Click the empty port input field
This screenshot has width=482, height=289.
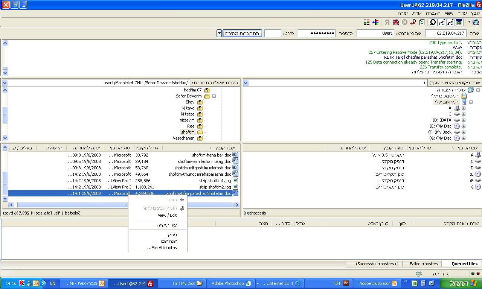(x=273, y=33)
